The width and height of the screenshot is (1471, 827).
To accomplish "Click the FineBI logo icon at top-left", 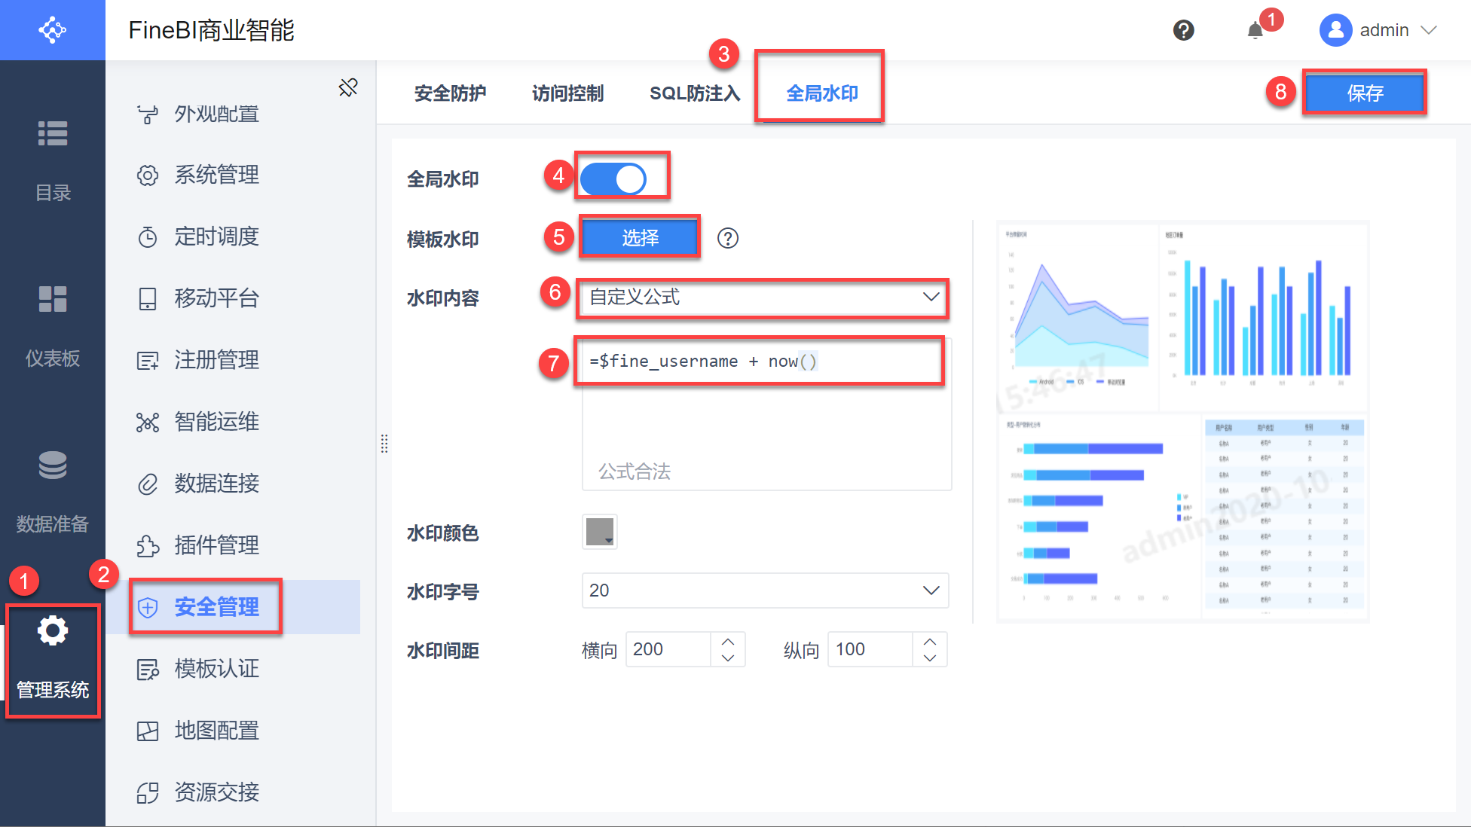I will pyautogui.click(x=53, y=30).
